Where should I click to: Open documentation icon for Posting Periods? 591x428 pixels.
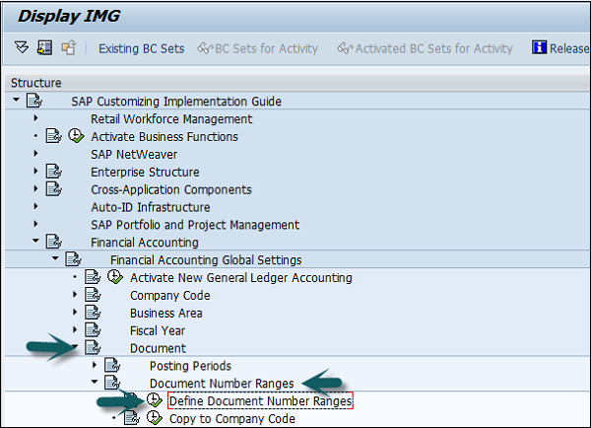point(112,366)
